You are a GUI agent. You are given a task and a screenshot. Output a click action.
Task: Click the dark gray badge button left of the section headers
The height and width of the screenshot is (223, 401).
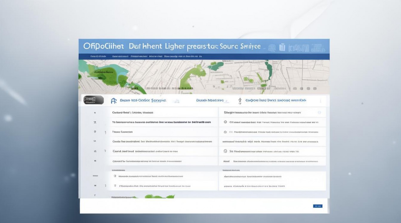(93, 100)
